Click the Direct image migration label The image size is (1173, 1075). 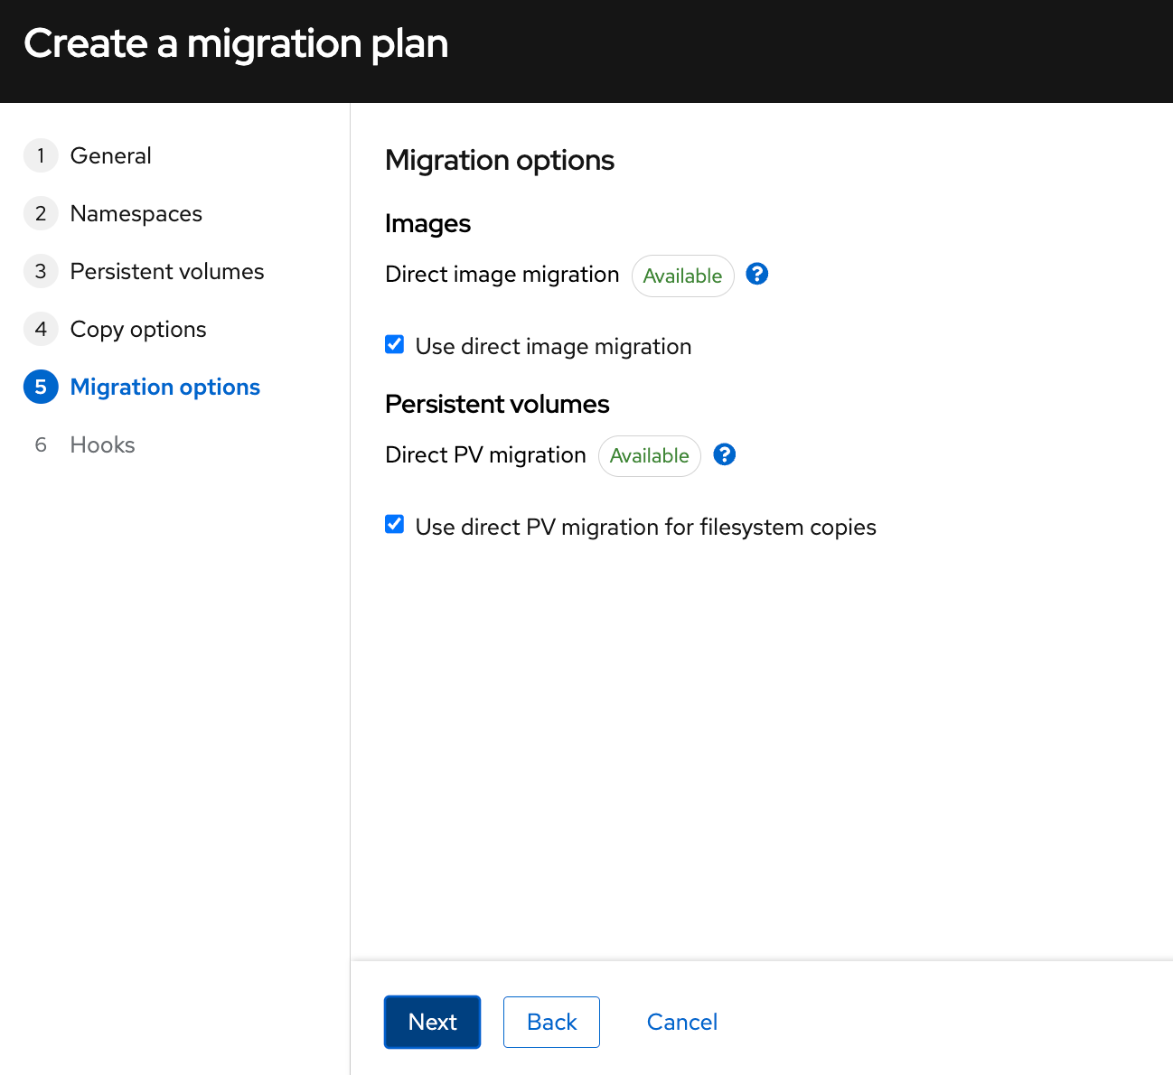(x=502, y=274)
